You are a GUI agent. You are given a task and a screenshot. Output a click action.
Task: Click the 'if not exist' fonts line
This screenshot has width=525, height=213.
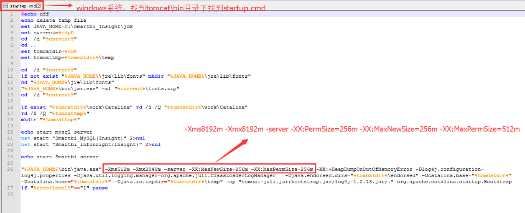[136, 76]
